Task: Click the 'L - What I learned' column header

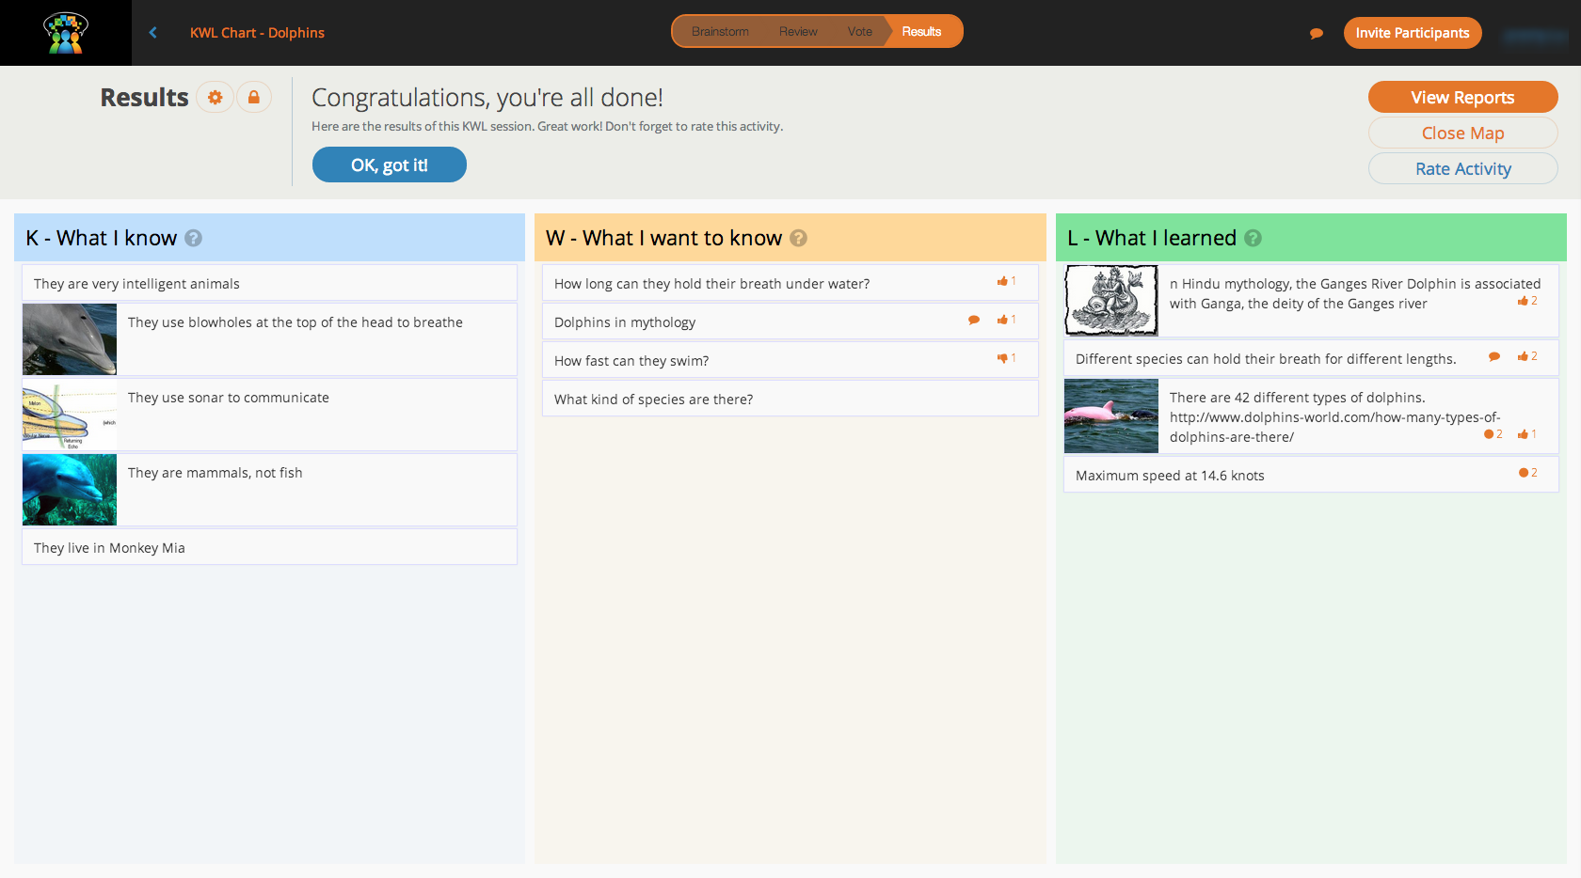Action: (1311, 237)
